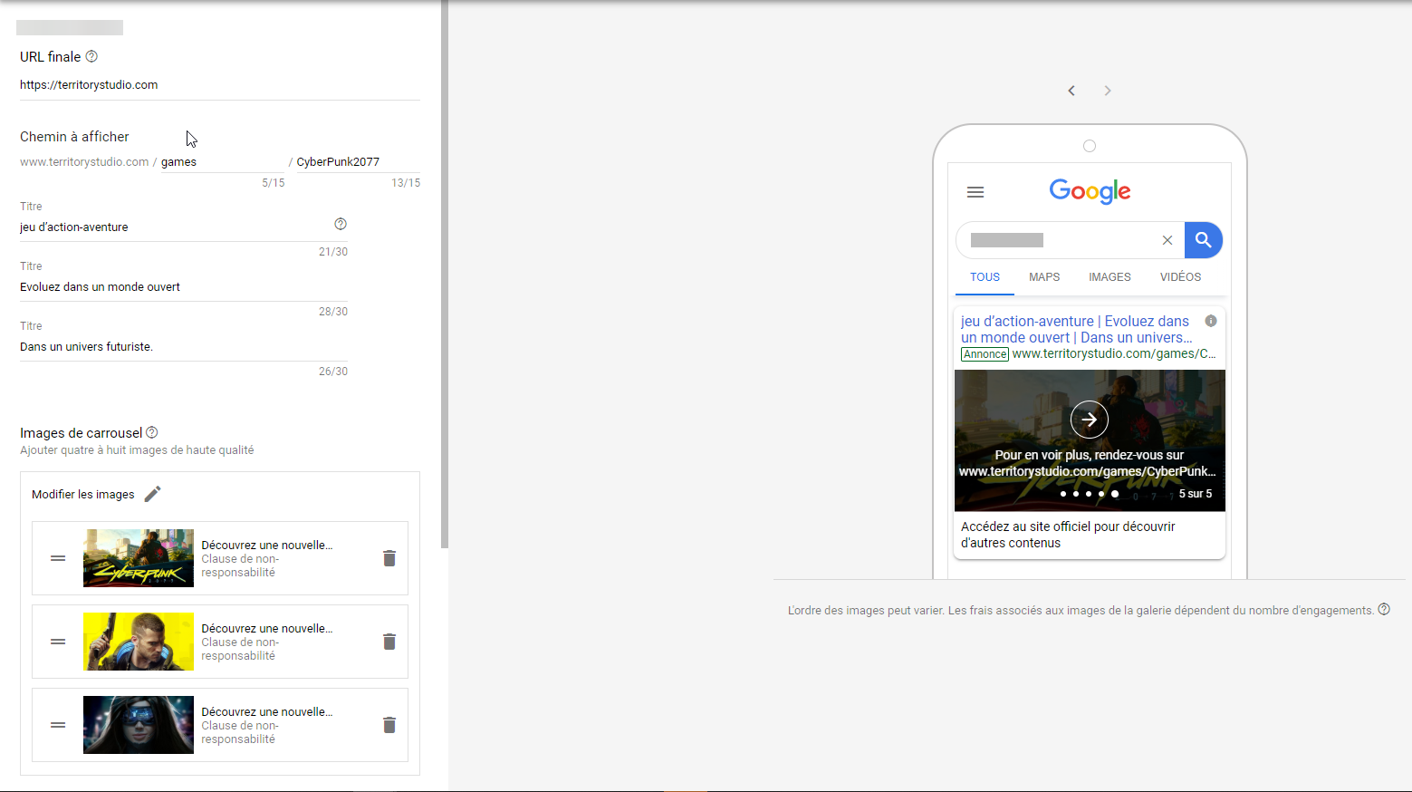
Task: Open the hamburger menu in phone preview
Action: coord(975,192)
